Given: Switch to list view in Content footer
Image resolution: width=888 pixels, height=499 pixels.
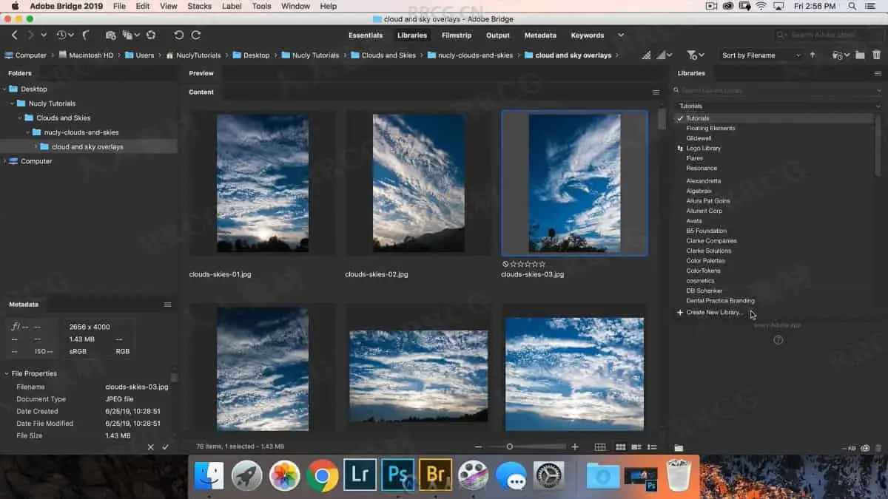Looking at the screenshot, I should [x=652, y=447].
